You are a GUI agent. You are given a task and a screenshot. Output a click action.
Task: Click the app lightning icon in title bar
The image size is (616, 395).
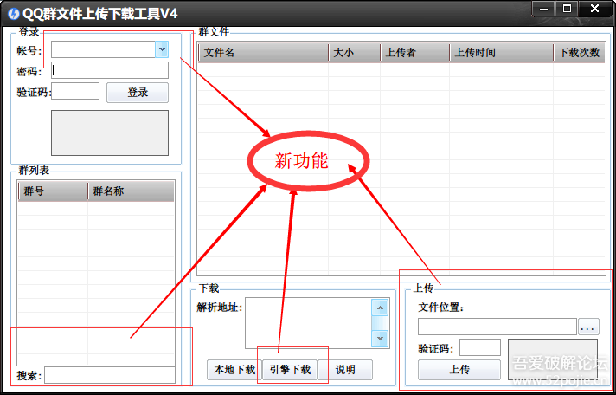[13, 14]
